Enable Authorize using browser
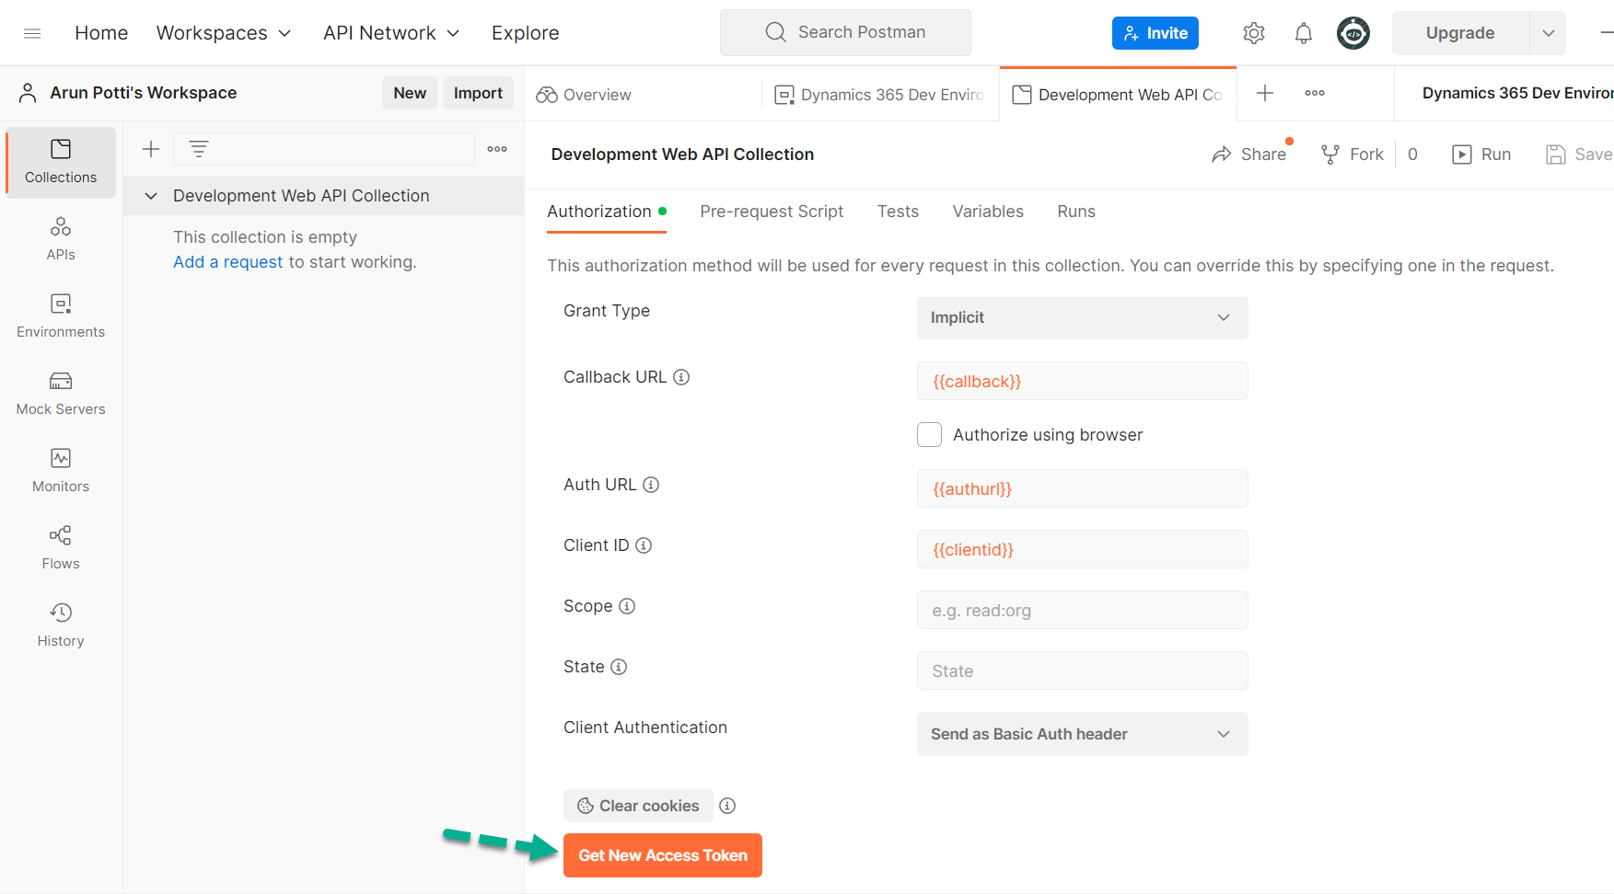 929,434
